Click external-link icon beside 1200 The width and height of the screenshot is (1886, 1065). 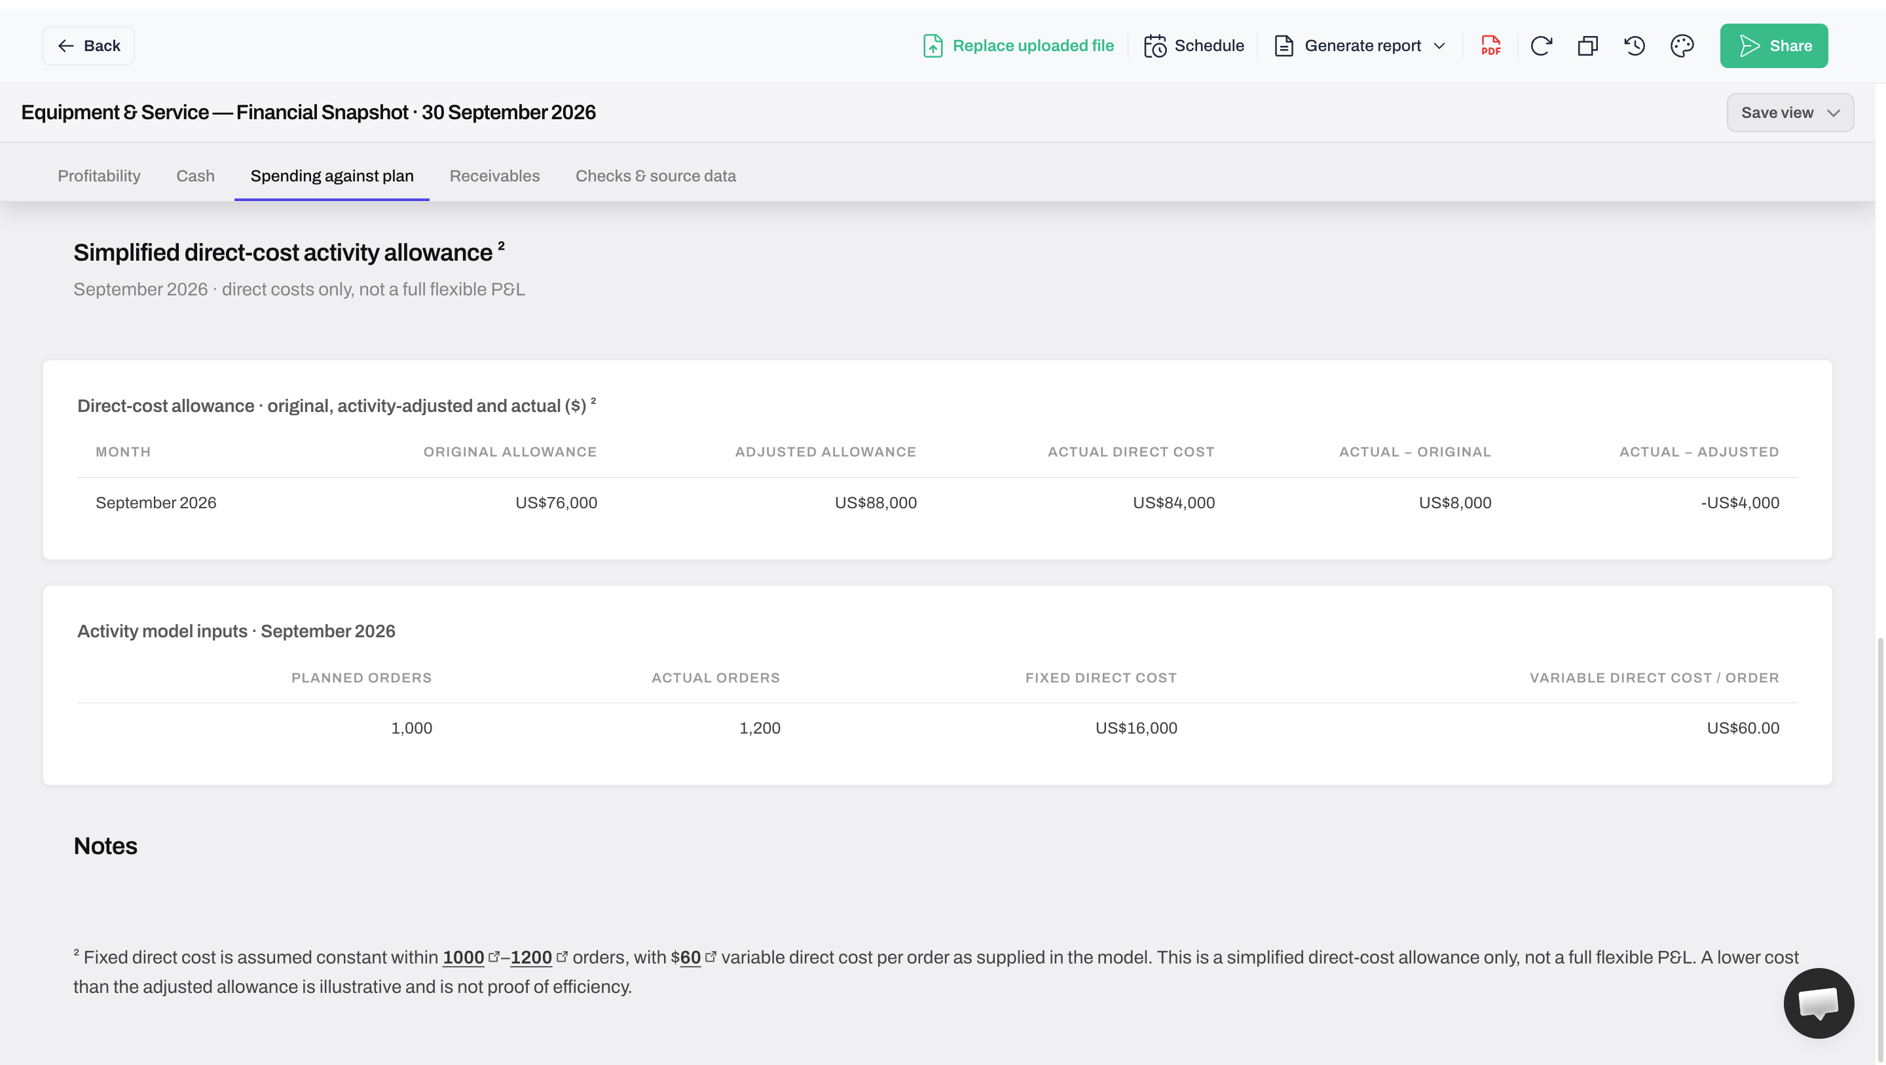pos(563,956)
